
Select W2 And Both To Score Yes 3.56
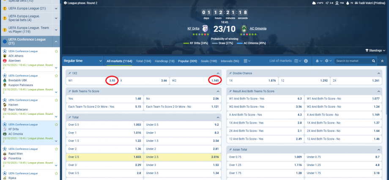265,107
